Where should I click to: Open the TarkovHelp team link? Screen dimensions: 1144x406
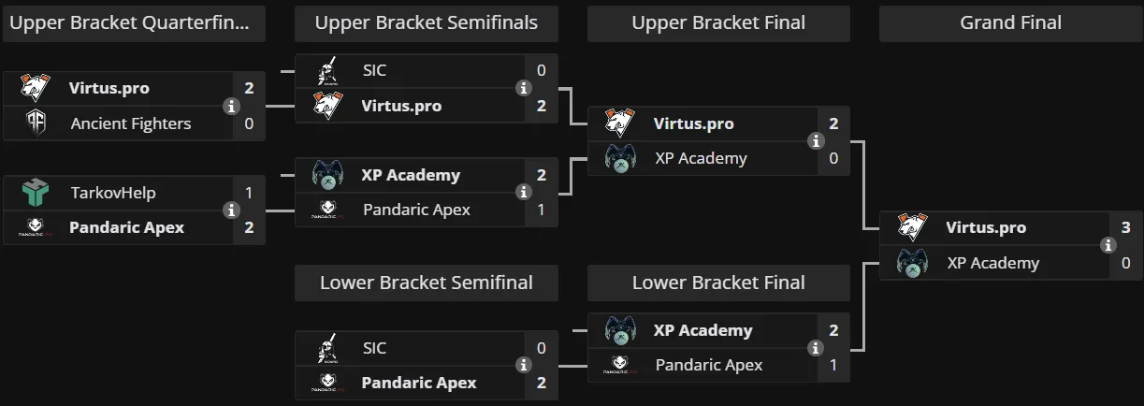coord(113,193)
